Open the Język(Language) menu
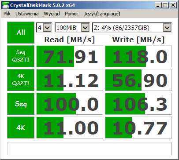This screenshot has width=179, height=160. click(x=102, y=14)
